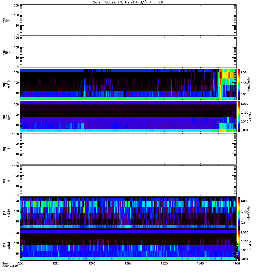This screenshot has height=273, width=256.
Task: Click the 1240 time axis label
Action: 92,263
